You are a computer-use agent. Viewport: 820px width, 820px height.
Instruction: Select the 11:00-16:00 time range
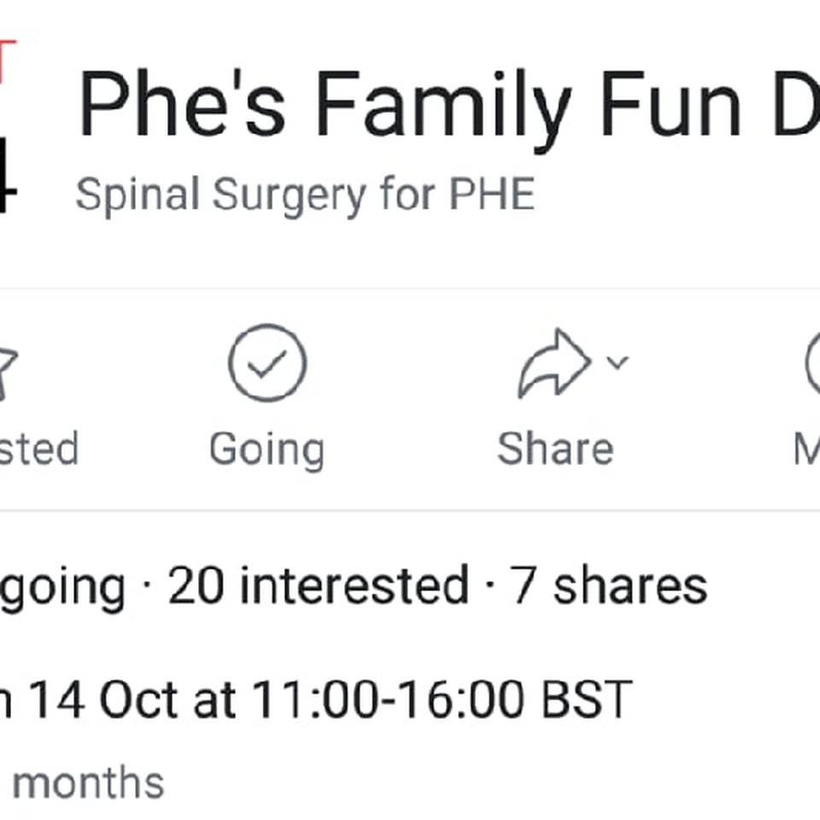click(389, 700)
